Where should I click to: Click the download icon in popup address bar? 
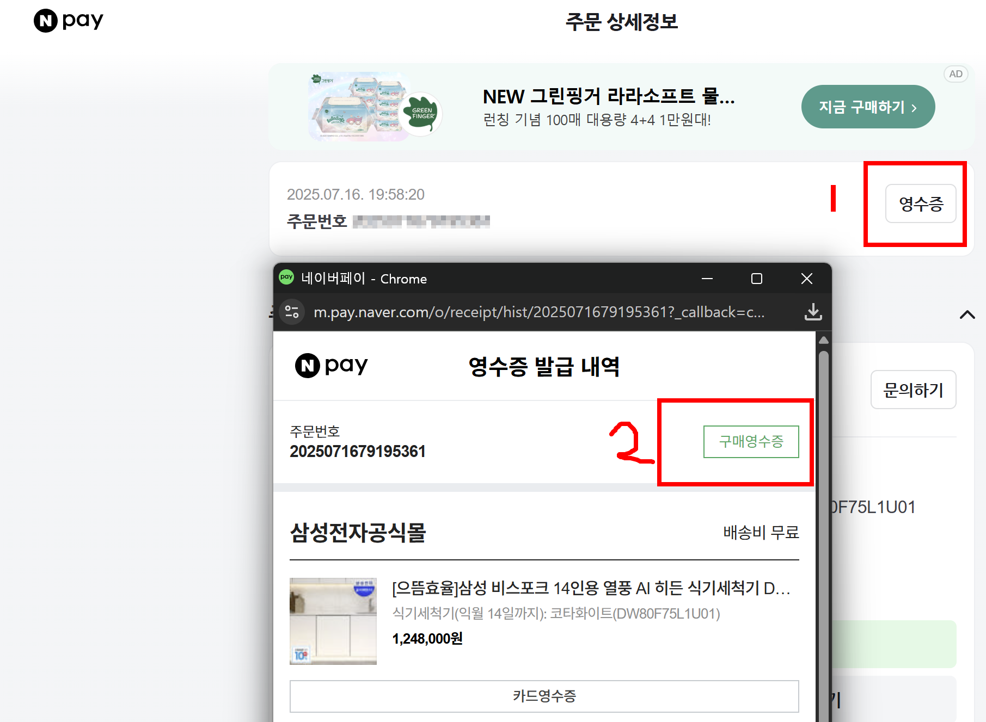813,312
